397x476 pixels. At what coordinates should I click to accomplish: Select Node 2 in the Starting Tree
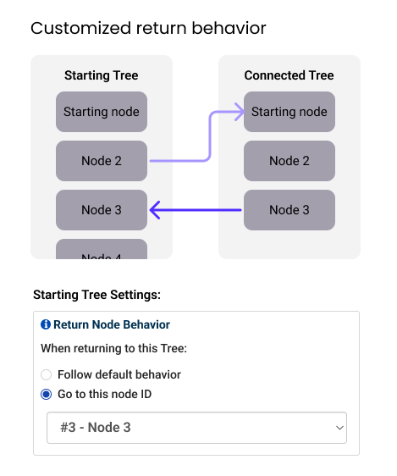102,161
